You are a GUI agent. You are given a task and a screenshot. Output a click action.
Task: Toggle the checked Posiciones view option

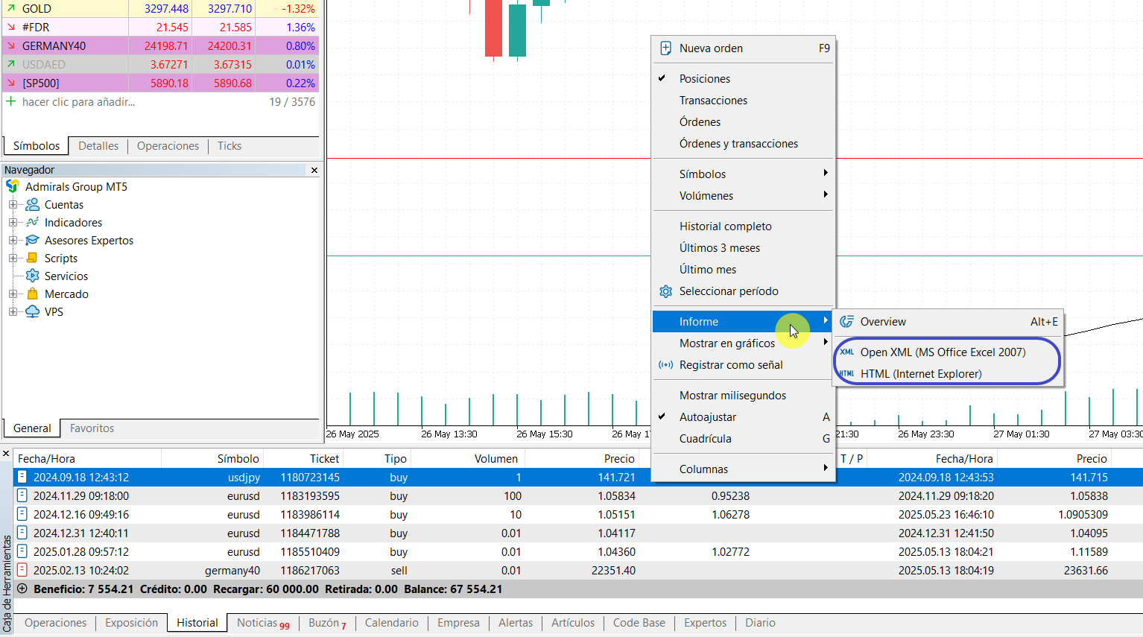point(742,79)
